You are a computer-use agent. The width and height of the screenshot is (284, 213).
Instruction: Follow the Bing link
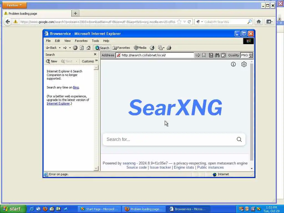pos(76,87)
